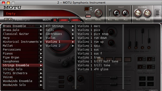Expand the Mallet category
Viewport: 162px width, 91px height.
(x=23, y=45)
